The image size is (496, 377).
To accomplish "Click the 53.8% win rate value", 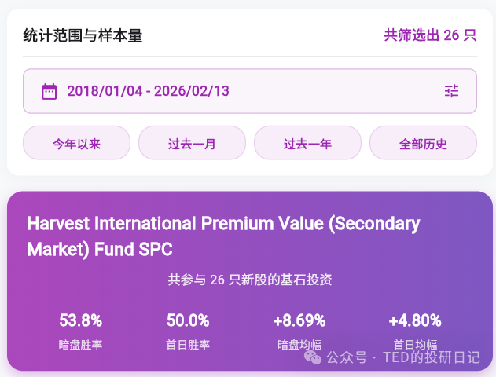I will (x=81, y=320).
